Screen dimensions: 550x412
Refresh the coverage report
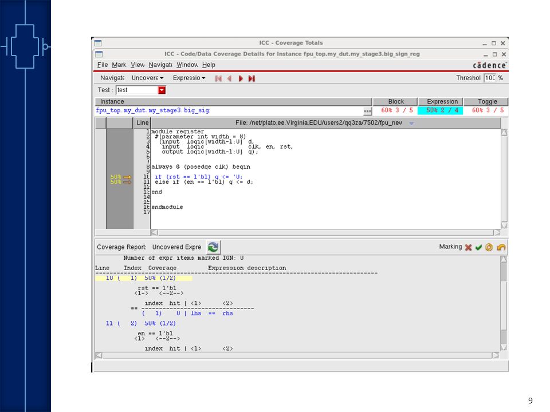[x=213, y=247]
